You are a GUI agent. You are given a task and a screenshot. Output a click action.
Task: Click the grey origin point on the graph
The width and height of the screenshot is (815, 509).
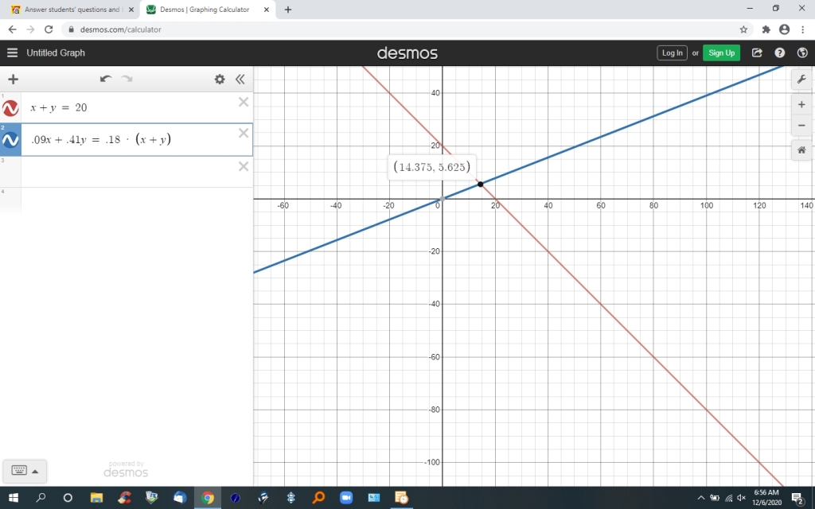pyautogui.click(x=443, y=198)
